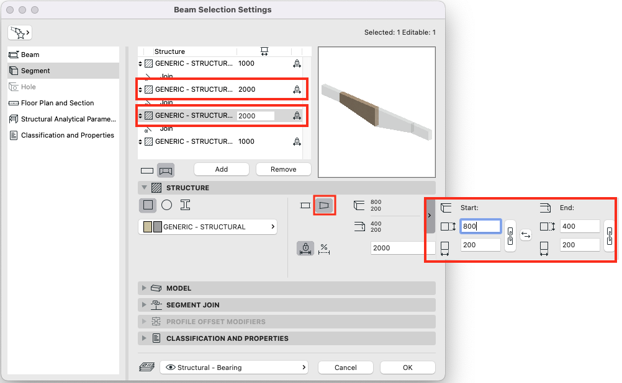Toggle length lock on first 1000 segment

point(297,63)
